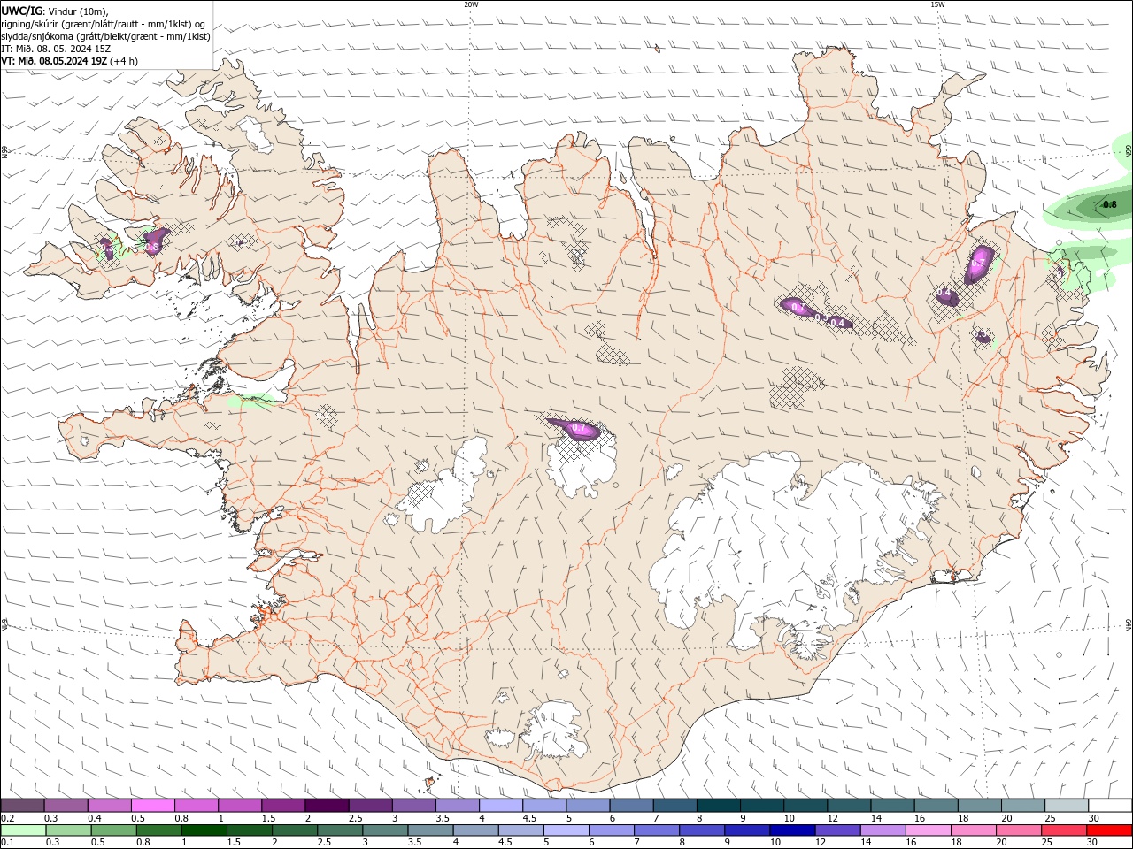Click the 20W longitude label
1133x849 pixels.
pos(471,4)
